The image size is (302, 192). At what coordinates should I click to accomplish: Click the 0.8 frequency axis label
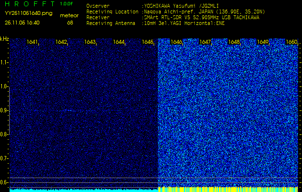tap(3, 134)
